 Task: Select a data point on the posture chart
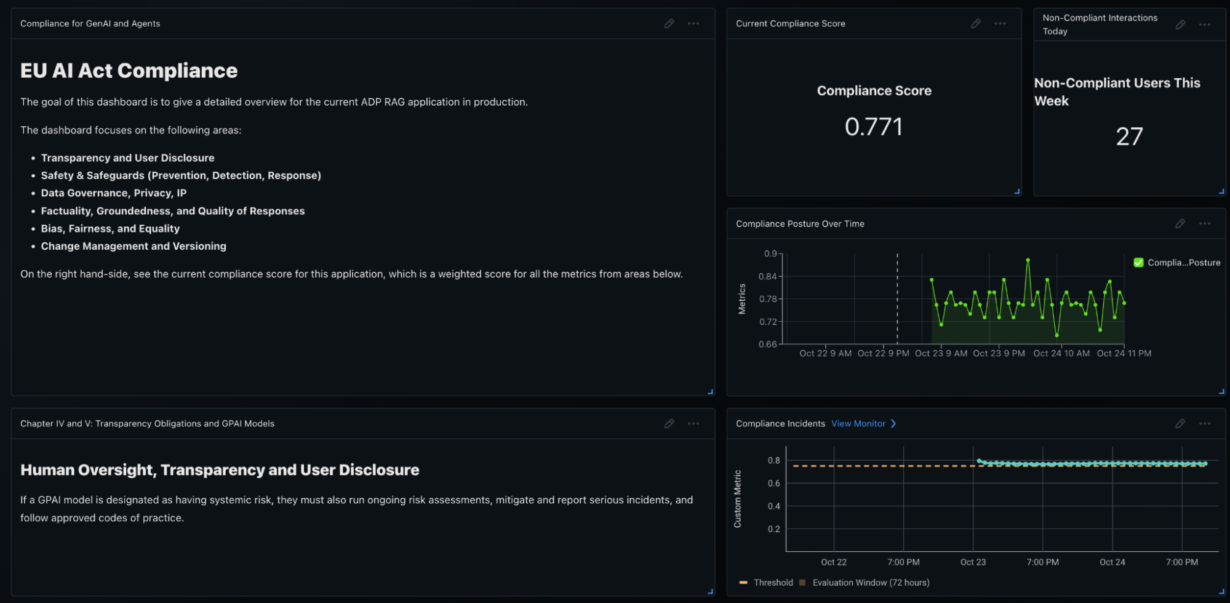pyautogui.click(x=1028, y=260)
